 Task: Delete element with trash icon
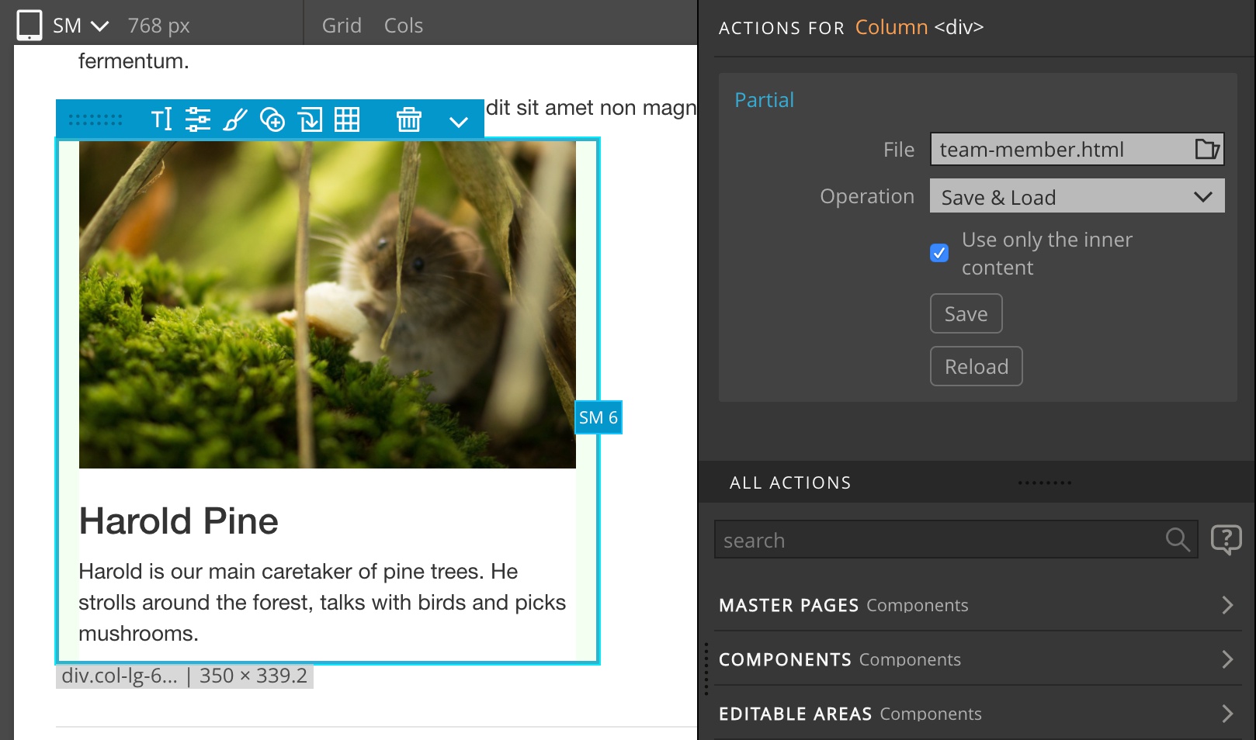click(409, 119)
